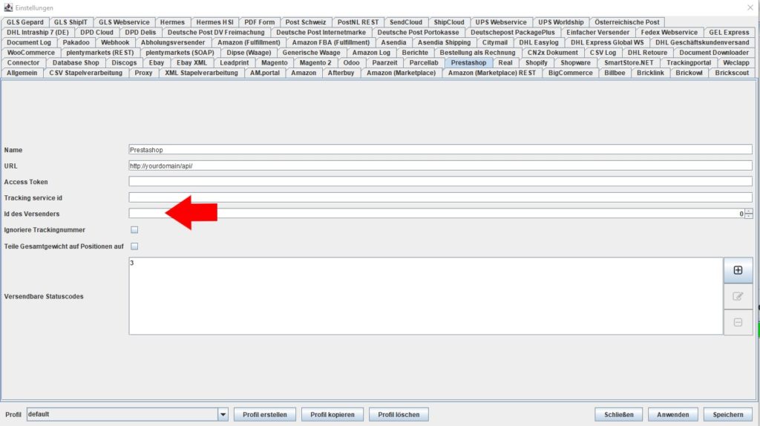Switch to the Österreichische Post tab
Image resolution: width=760 pixels, height=426 pixels.
[x=626, y=22]
